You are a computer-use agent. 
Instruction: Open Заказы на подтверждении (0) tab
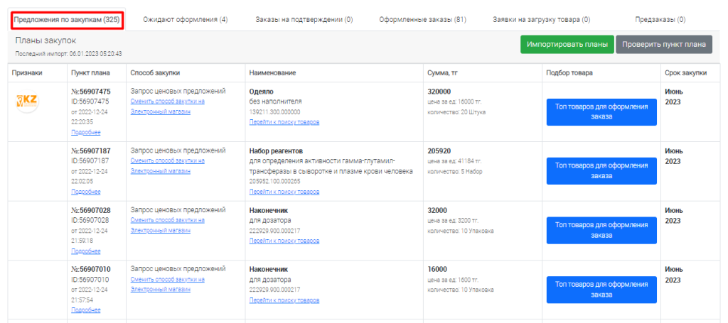coord(304,19)
